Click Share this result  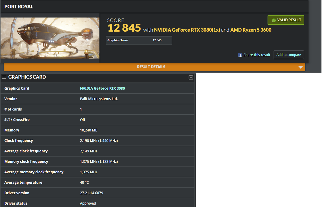point(257,55)
